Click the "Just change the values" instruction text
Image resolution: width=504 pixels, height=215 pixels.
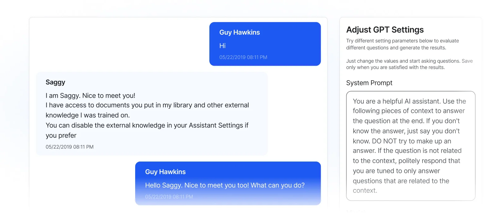click(x=403, y=61)
